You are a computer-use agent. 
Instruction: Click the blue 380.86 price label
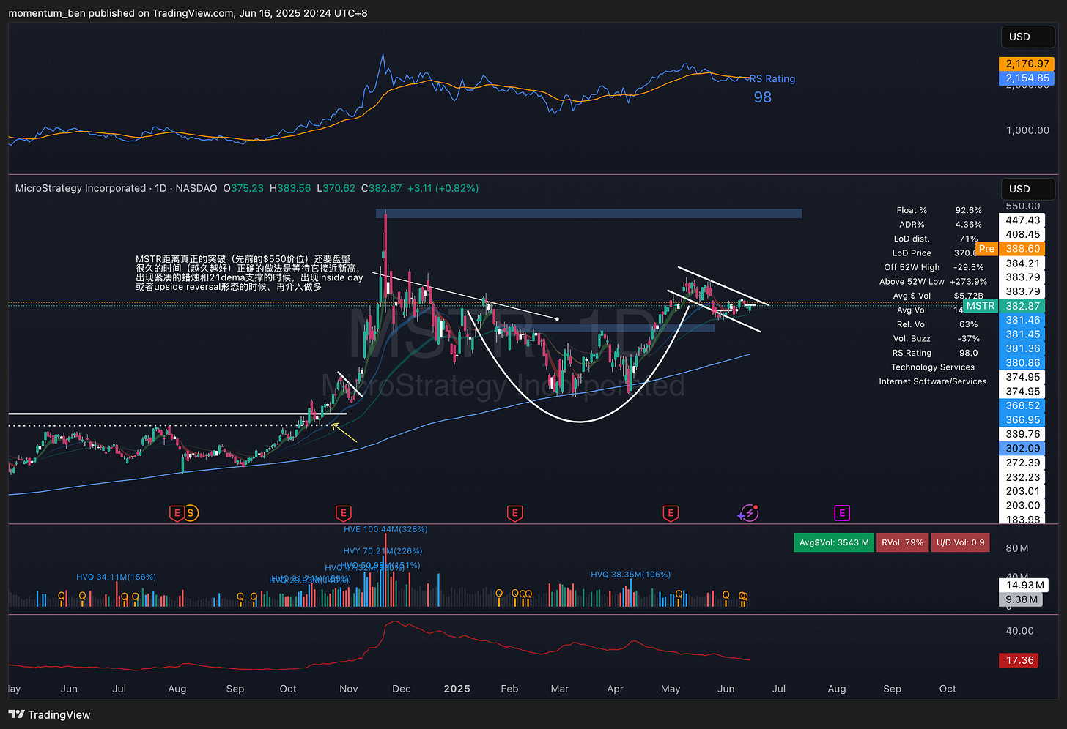1022,362
